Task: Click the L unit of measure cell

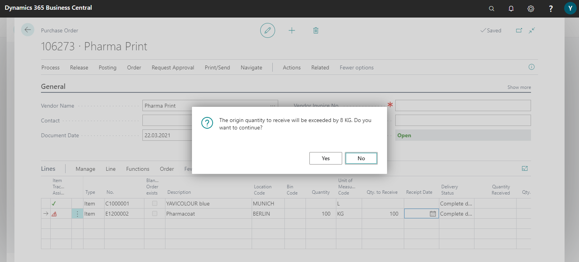Action: click(349, 204)
